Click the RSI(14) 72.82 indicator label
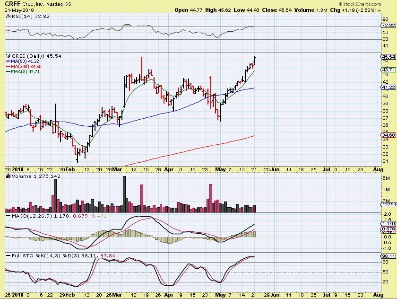The image size is (397, 299). point(31,16)
